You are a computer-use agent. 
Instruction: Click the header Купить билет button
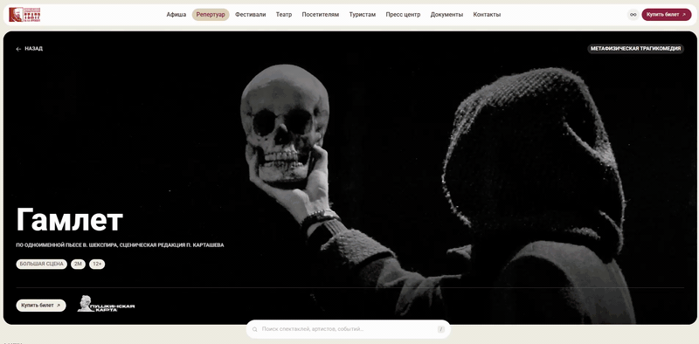click(x=666, y=15)
